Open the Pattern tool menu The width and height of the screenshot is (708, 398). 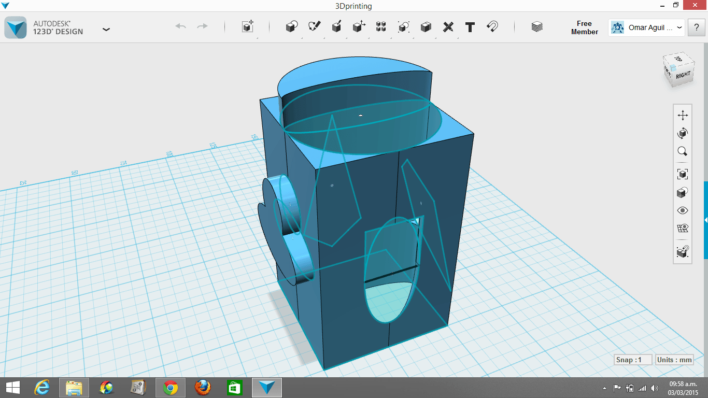pos(381,27)
